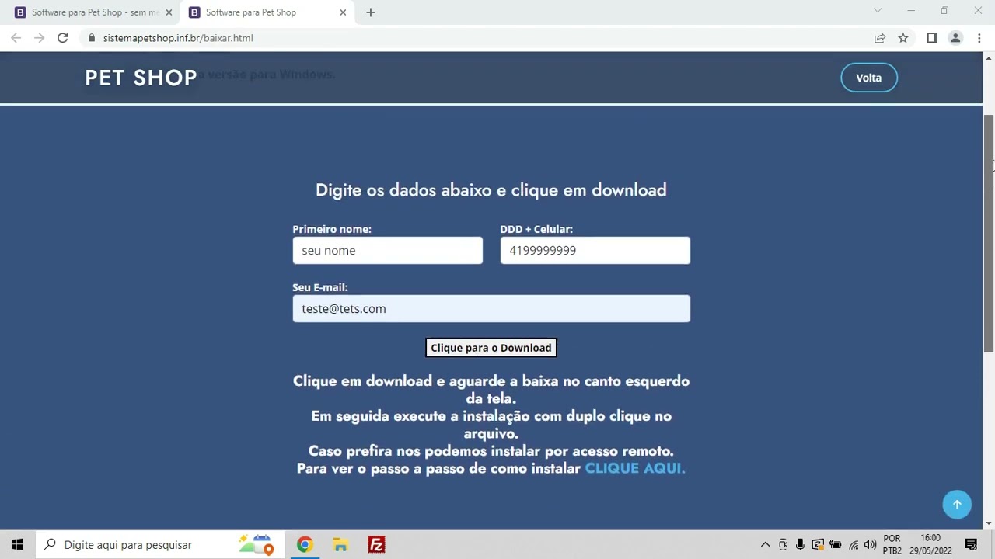
Task: Click the taskbar weather widget icon
Action: click(257, 545)
